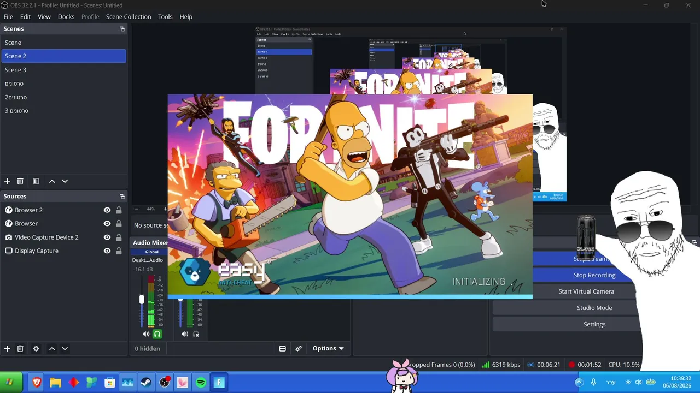Zoom out the preview with the minus icon

click(137, 209)
